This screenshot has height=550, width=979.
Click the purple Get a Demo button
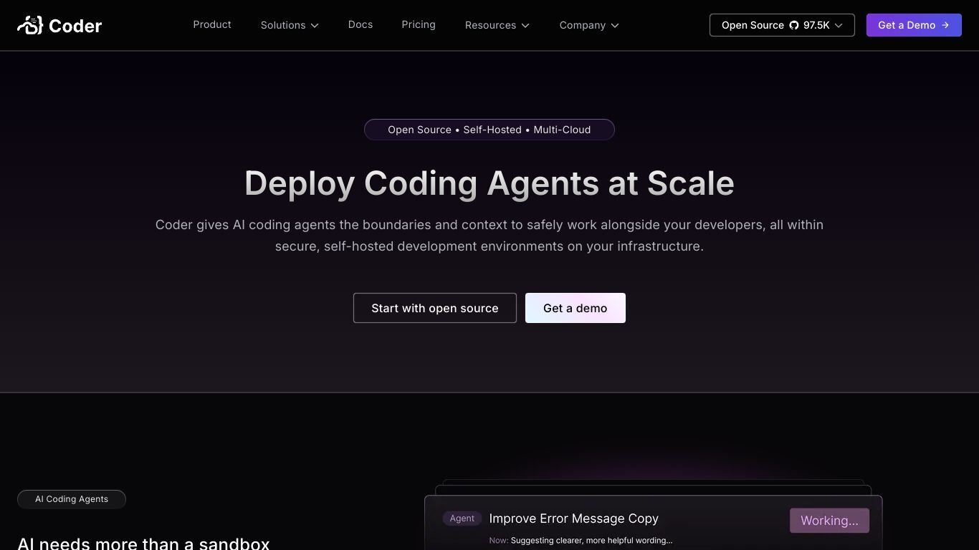tap(914, 25)
